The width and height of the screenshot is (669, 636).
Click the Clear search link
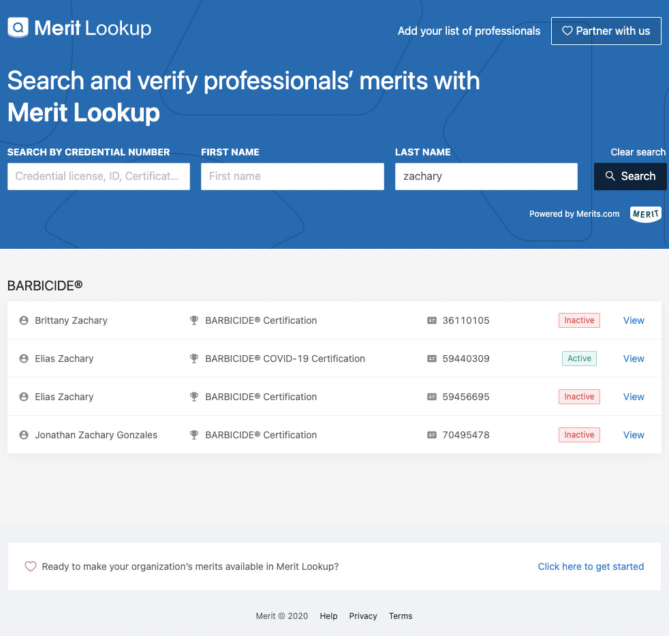click(x=638, y=152)
